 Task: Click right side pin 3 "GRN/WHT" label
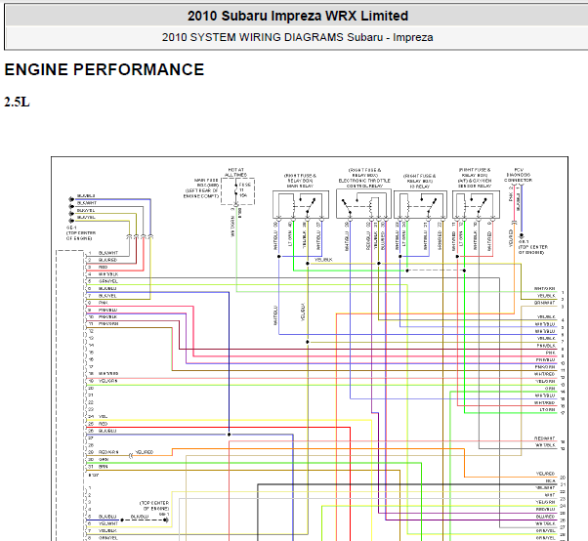545,303
